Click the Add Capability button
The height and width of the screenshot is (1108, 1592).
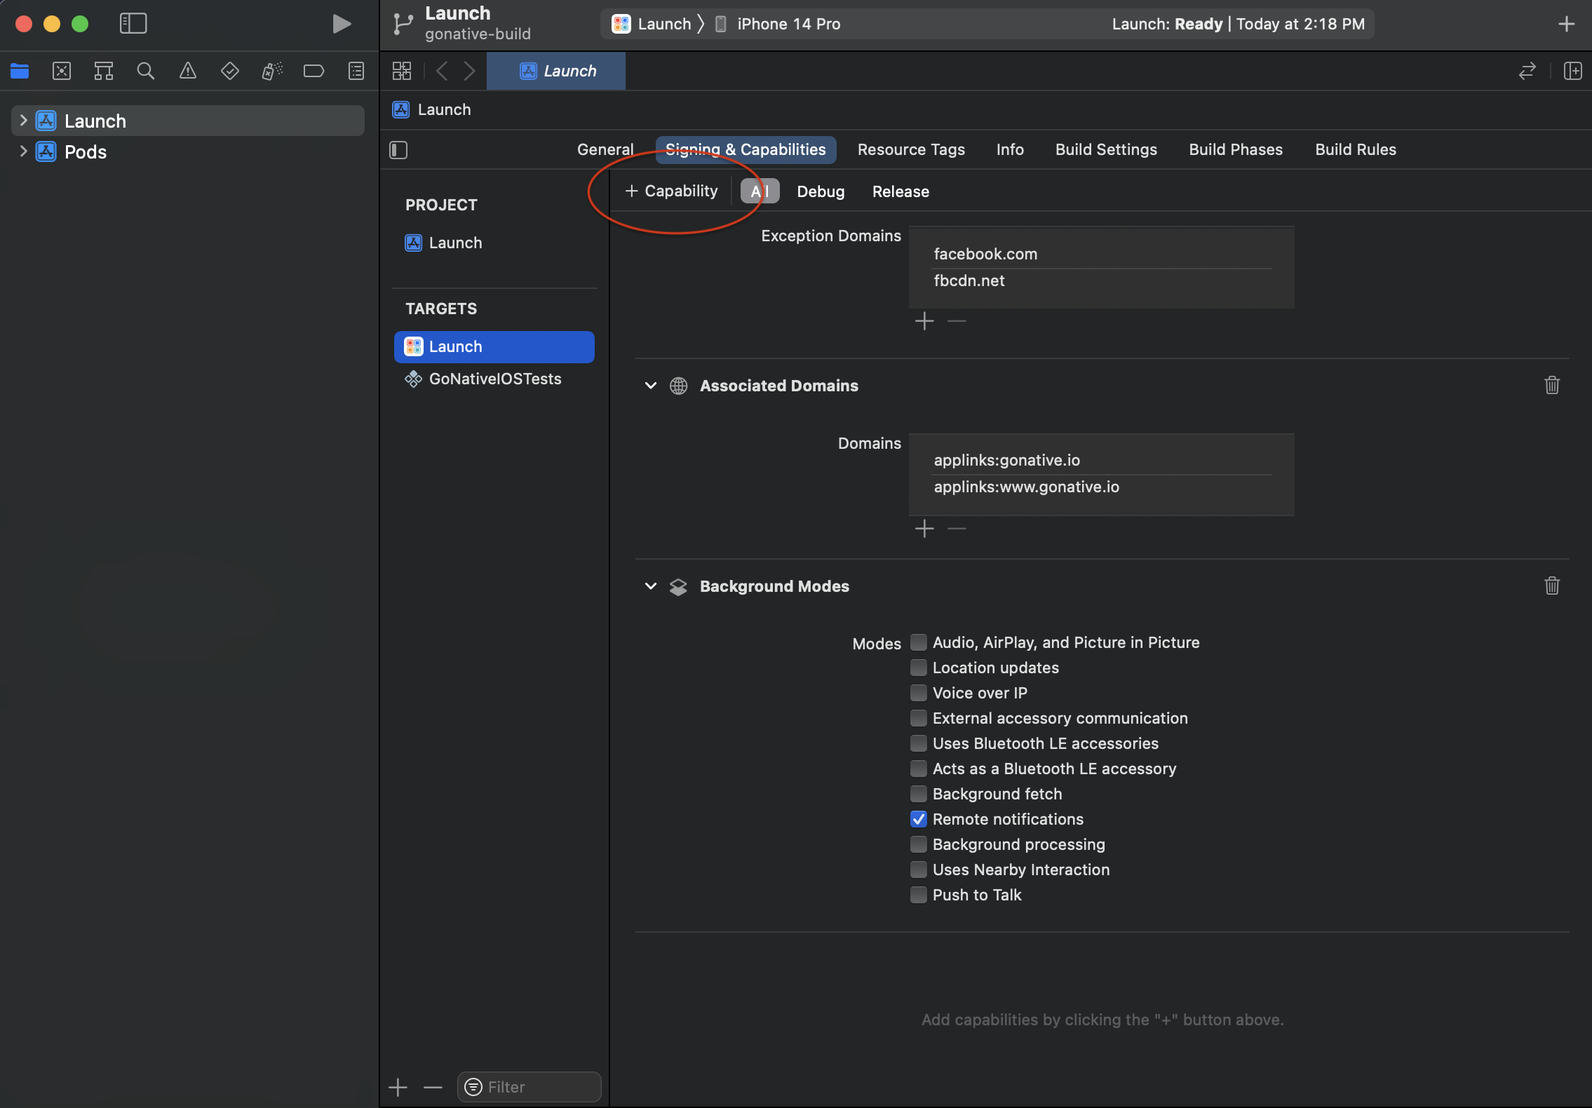(669, 191)
